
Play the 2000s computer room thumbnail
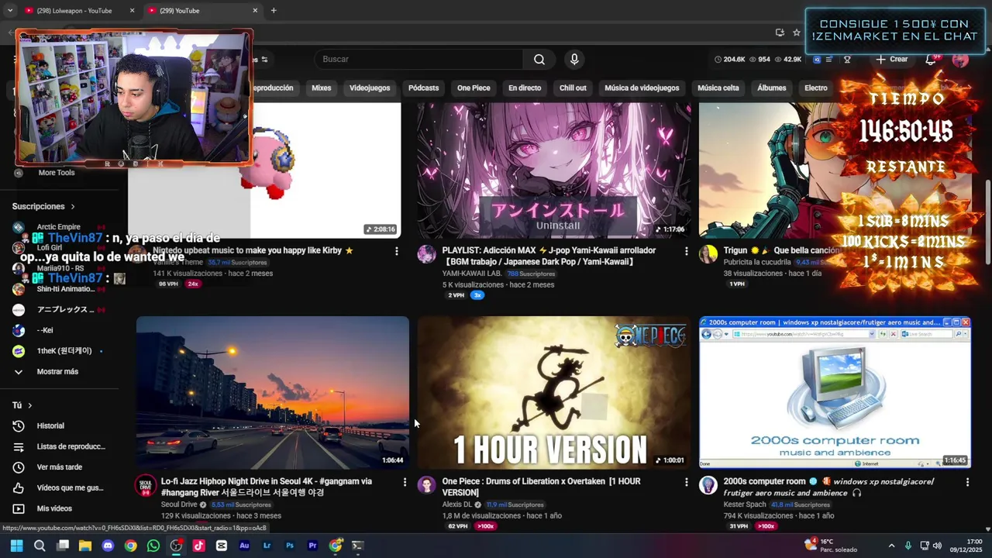pyautogui.click(x=835, y=392)
